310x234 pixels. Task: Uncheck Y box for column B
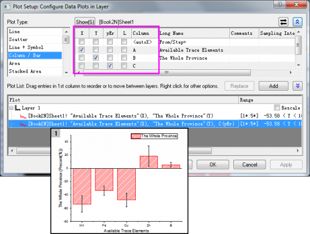pyautogui.click(x=96, y=57)
